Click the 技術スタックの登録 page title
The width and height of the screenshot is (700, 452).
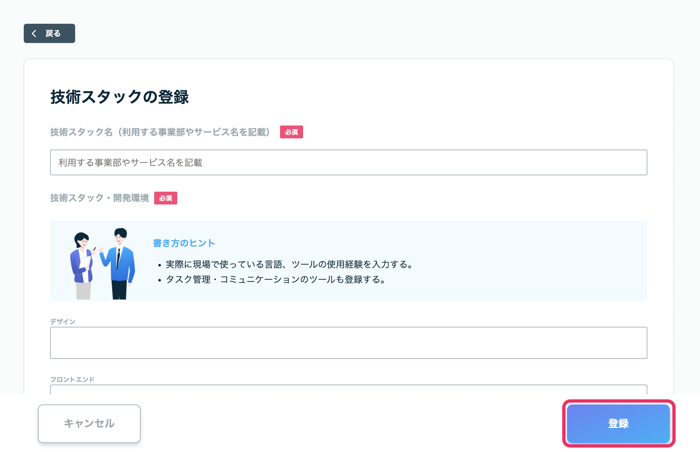[x=119, y=97]
